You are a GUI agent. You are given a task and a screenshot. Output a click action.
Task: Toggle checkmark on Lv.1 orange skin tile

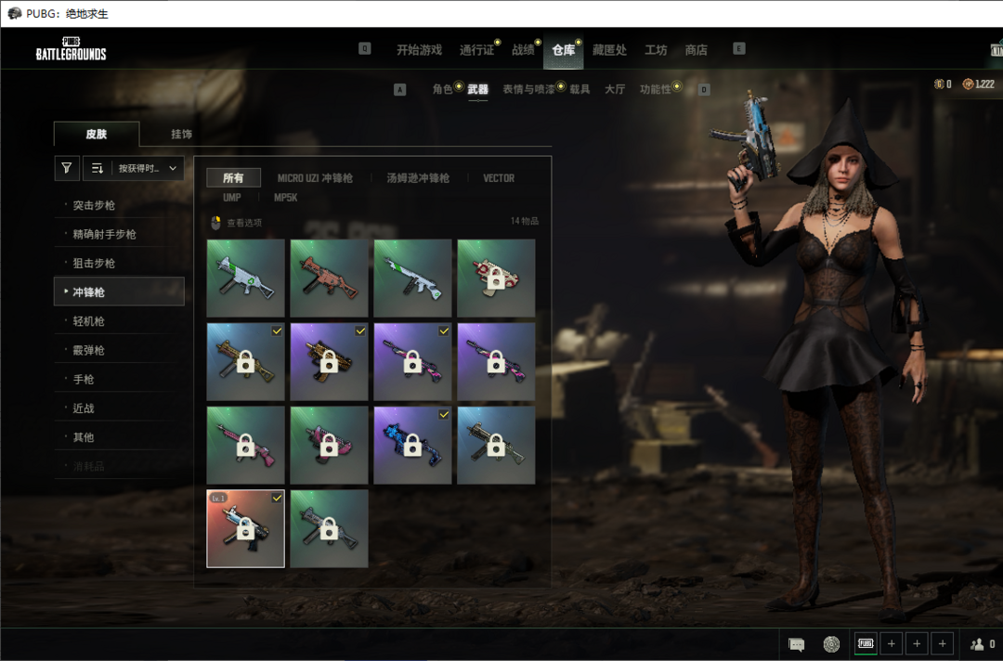pyautogui.click(x=277, y=499)
